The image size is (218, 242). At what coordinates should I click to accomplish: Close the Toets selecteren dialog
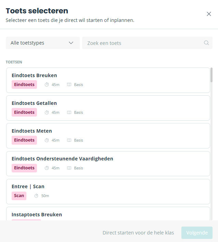tap(209, 14)
